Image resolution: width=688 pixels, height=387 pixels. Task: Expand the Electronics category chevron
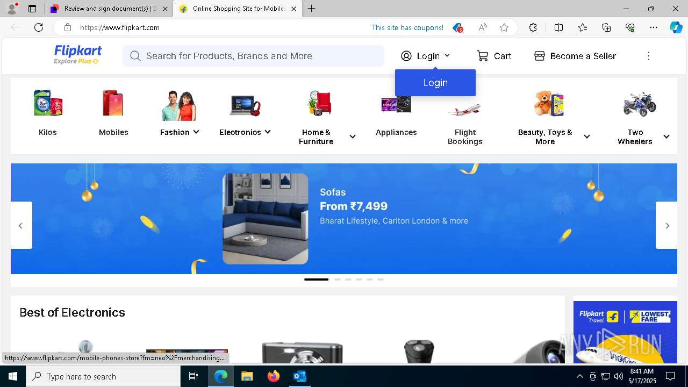click(268, 132)
